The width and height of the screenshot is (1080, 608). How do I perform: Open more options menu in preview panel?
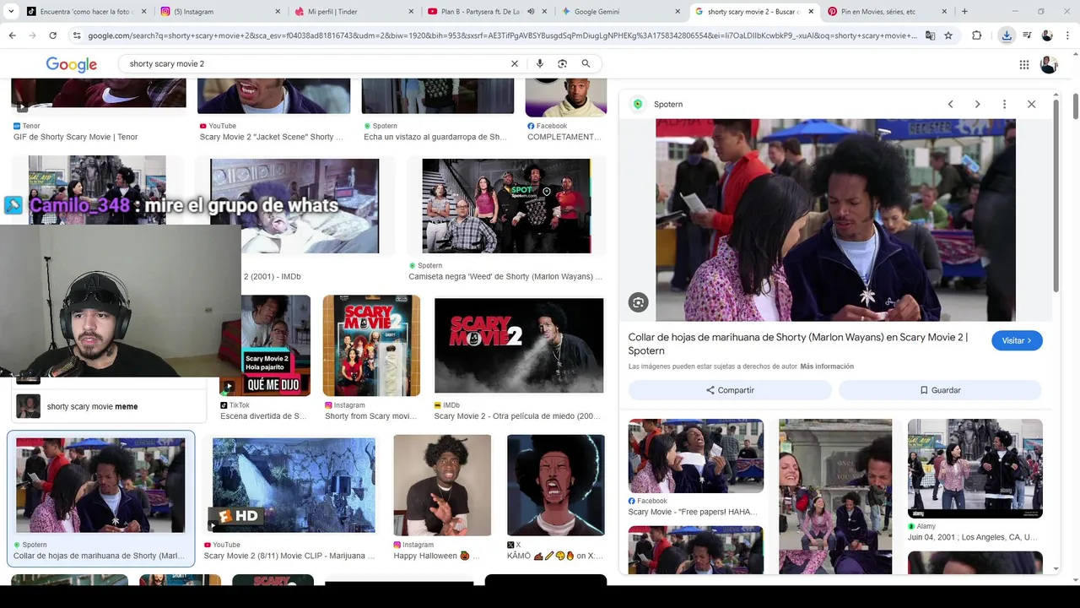pyautogui.click(x=1004, y=104)
